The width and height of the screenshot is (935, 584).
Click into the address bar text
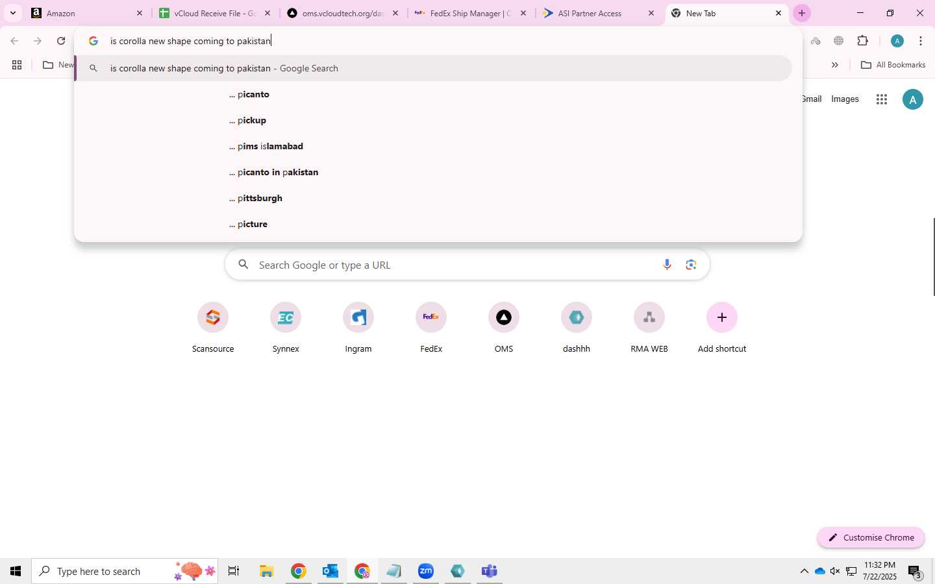pos(190,41)
